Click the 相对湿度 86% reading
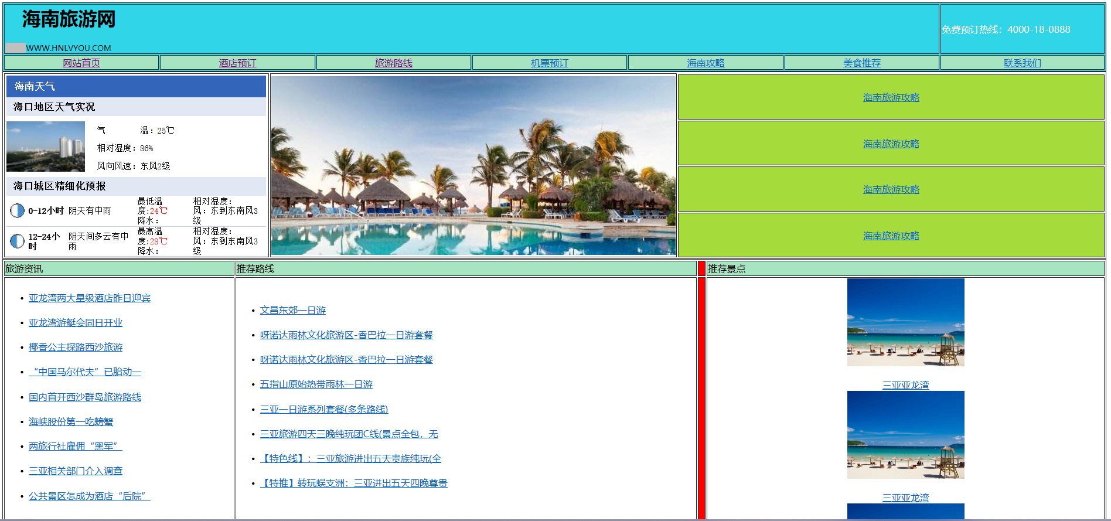This screenshot has height=521, width=1111. [125, 148]
